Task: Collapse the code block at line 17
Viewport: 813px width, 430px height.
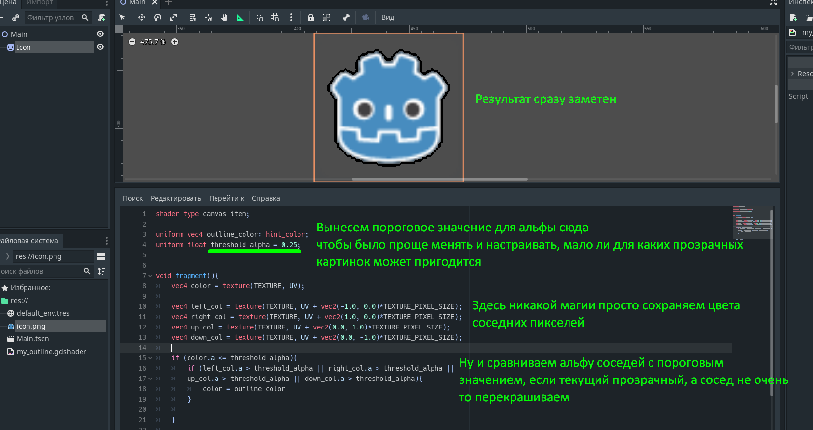Action: pyautogui.click(x=150, y=379)
